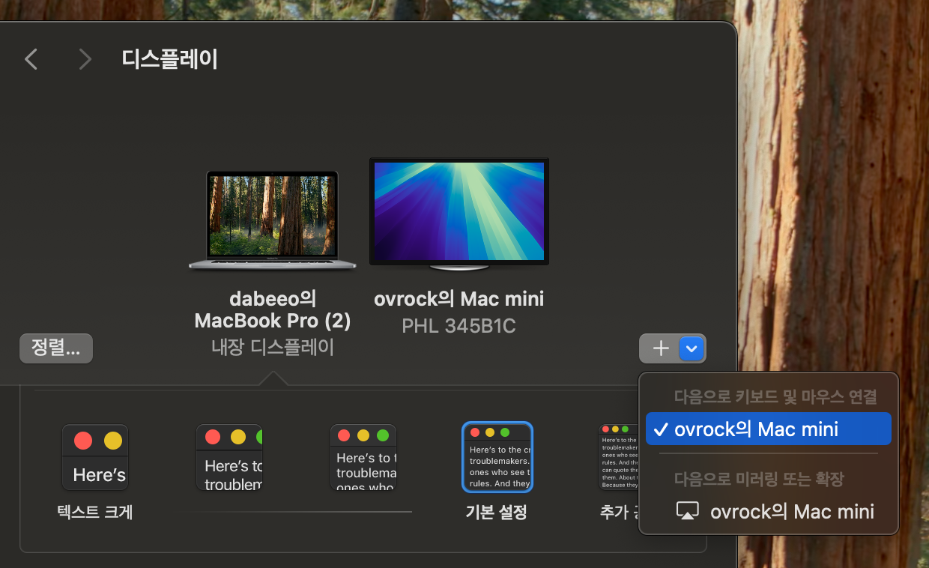Click the 텍스트 크게 label
This screenshot has width=929, height=568.
tap(95, 513)
